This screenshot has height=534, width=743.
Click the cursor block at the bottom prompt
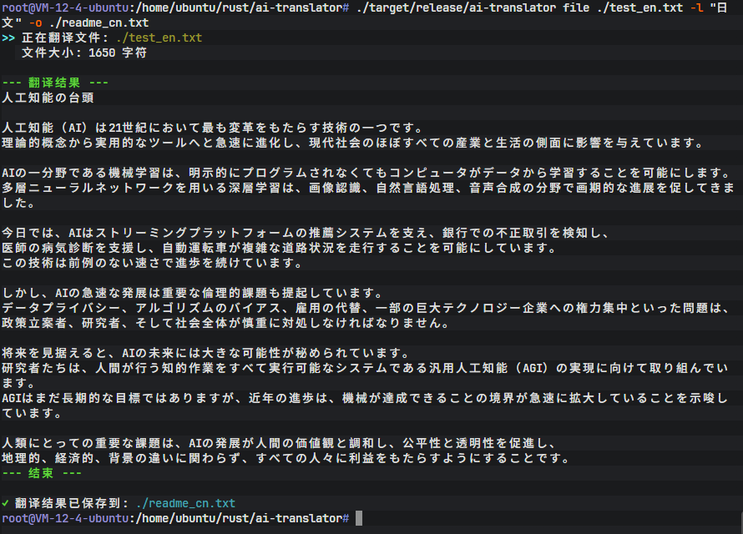tap(359, 518)
